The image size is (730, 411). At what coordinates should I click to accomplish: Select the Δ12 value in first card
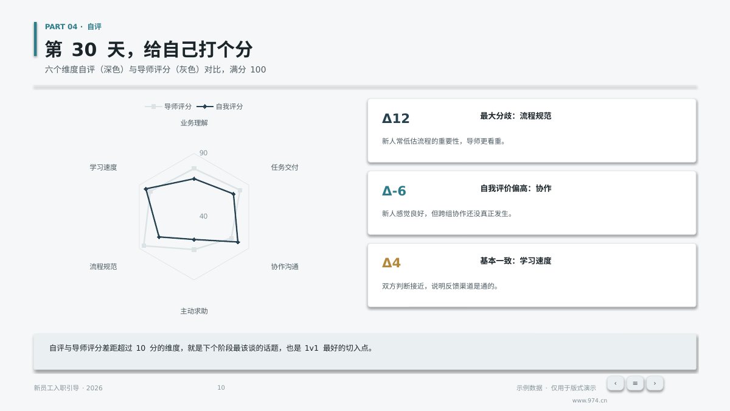[x=396, y=119]
